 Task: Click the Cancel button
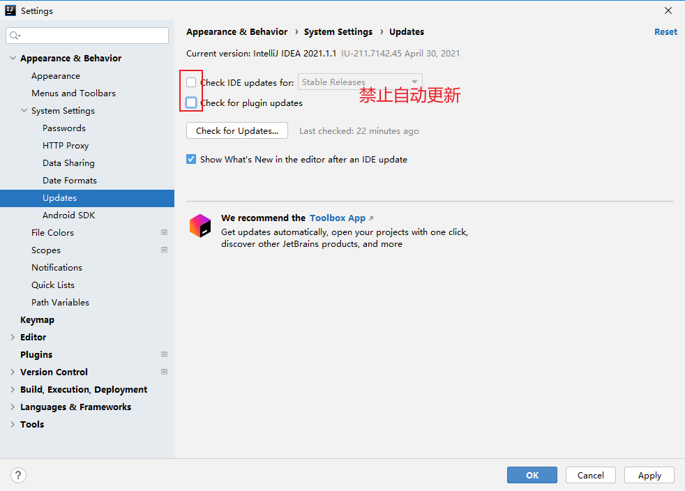(591, 475)
